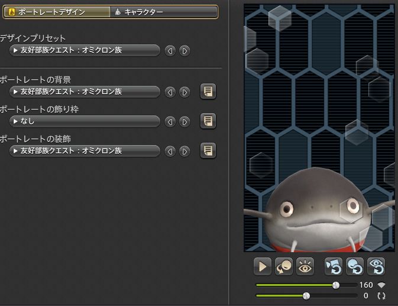
Task: Click the rotation icon beside 0
Action: click(381, 296)
